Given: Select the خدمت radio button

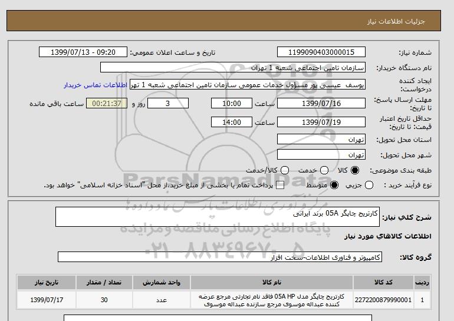Looking at the screenshot, I should (x=324, y=170).
